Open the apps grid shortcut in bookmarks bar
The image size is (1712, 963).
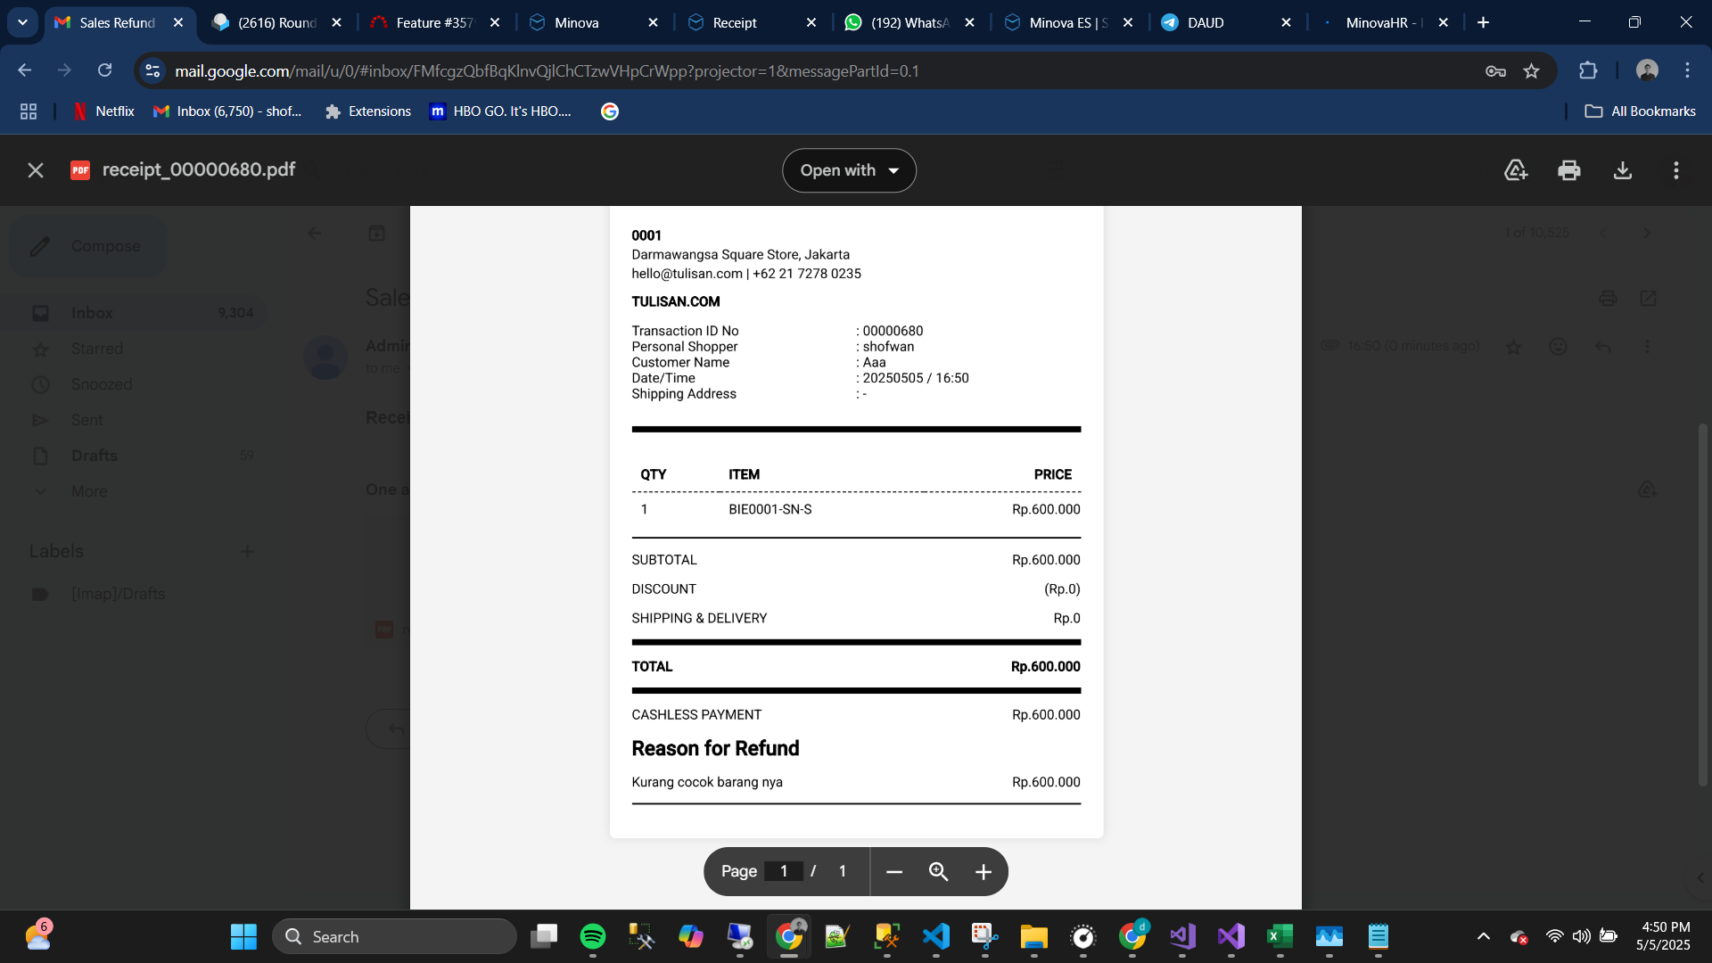click(x=29, y=111)
